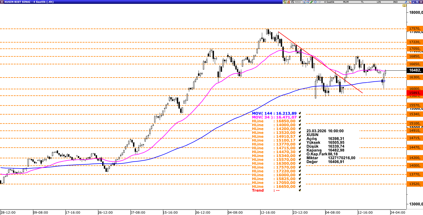Screen dimensions: 423x215
Task: Open the 4 Saatlik timeframe selector
Action: point(329,2)
